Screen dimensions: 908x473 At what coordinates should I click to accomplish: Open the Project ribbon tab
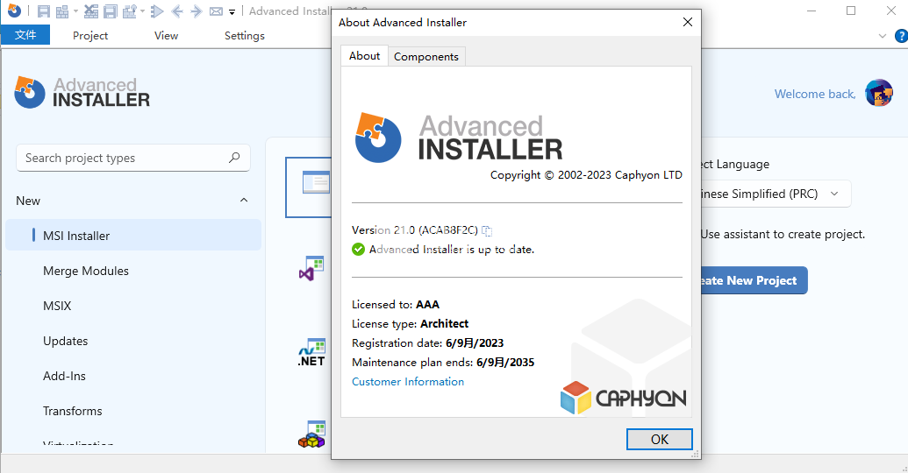pos(90,35)
